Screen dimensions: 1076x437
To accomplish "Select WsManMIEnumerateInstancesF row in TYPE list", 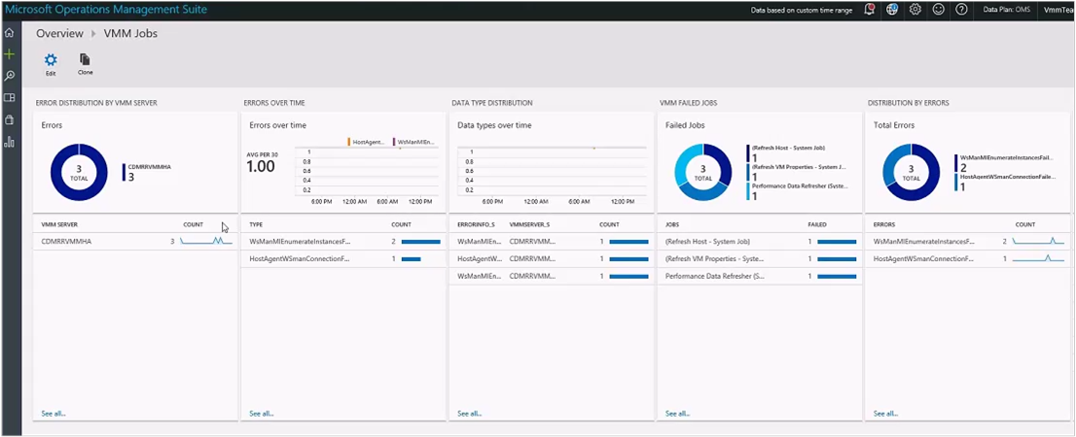I will pyautogui.click(x=343, y=241).
